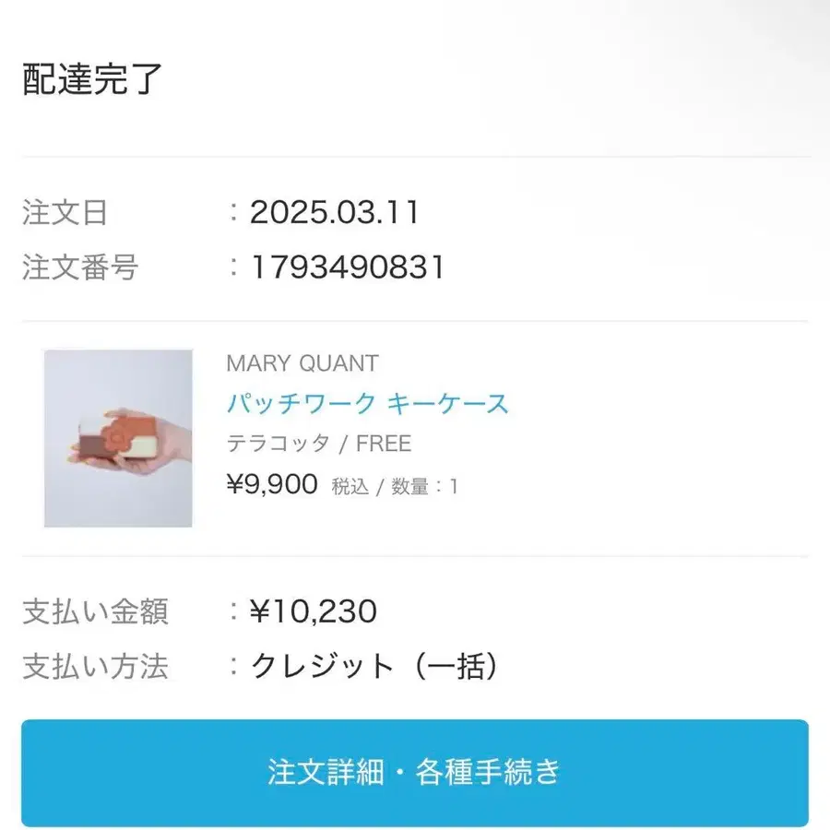Image resolution: width=830 pixels, height=830 pixels.
Task: Select the テラコッタ / FREE variation text
Action: pos(319,444)
